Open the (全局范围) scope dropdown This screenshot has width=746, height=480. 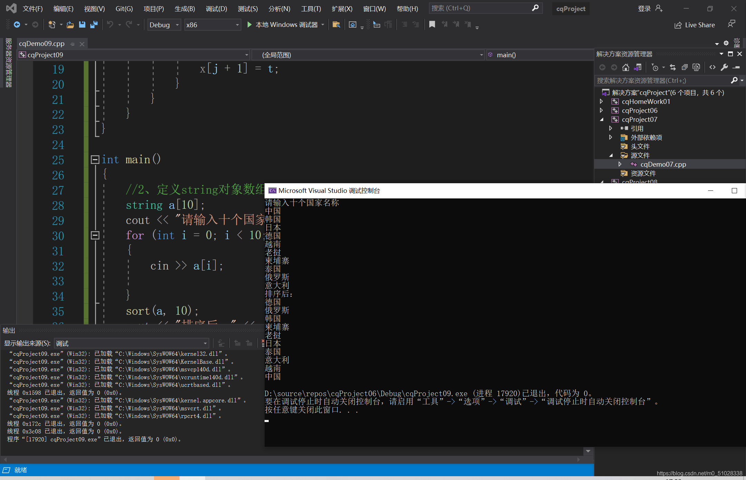(x=368, y=55)
